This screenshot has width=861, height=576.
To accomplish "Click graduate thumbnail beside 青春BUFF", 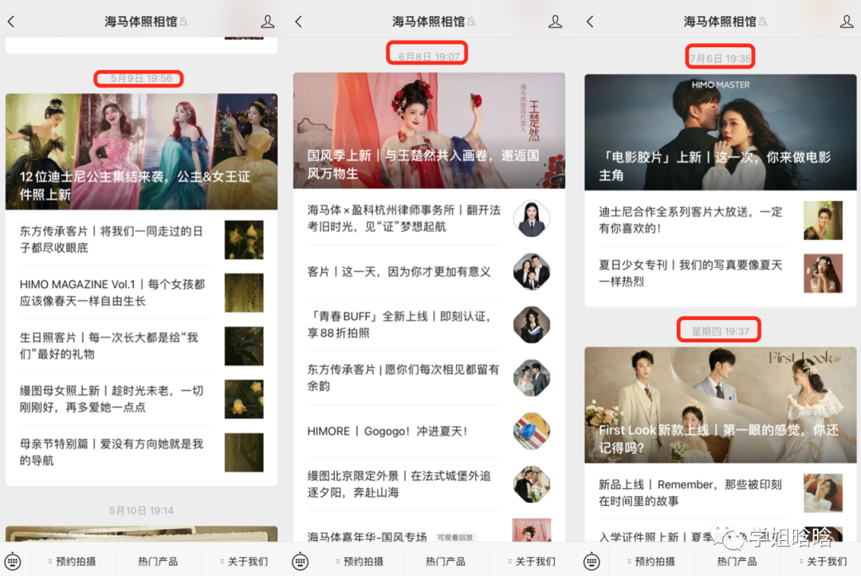I will click(532, 325).
